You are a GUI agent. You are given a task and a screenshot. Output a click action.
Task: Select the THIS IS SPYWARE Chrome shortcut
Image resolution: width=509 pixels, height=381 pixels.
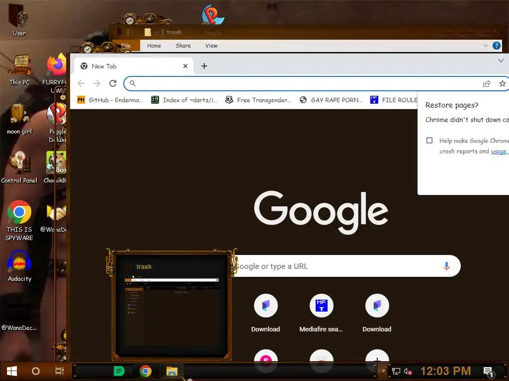[19, 220]
